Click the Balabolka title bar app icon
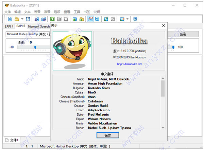Screen dimensions: 204x150 (7, 5)
